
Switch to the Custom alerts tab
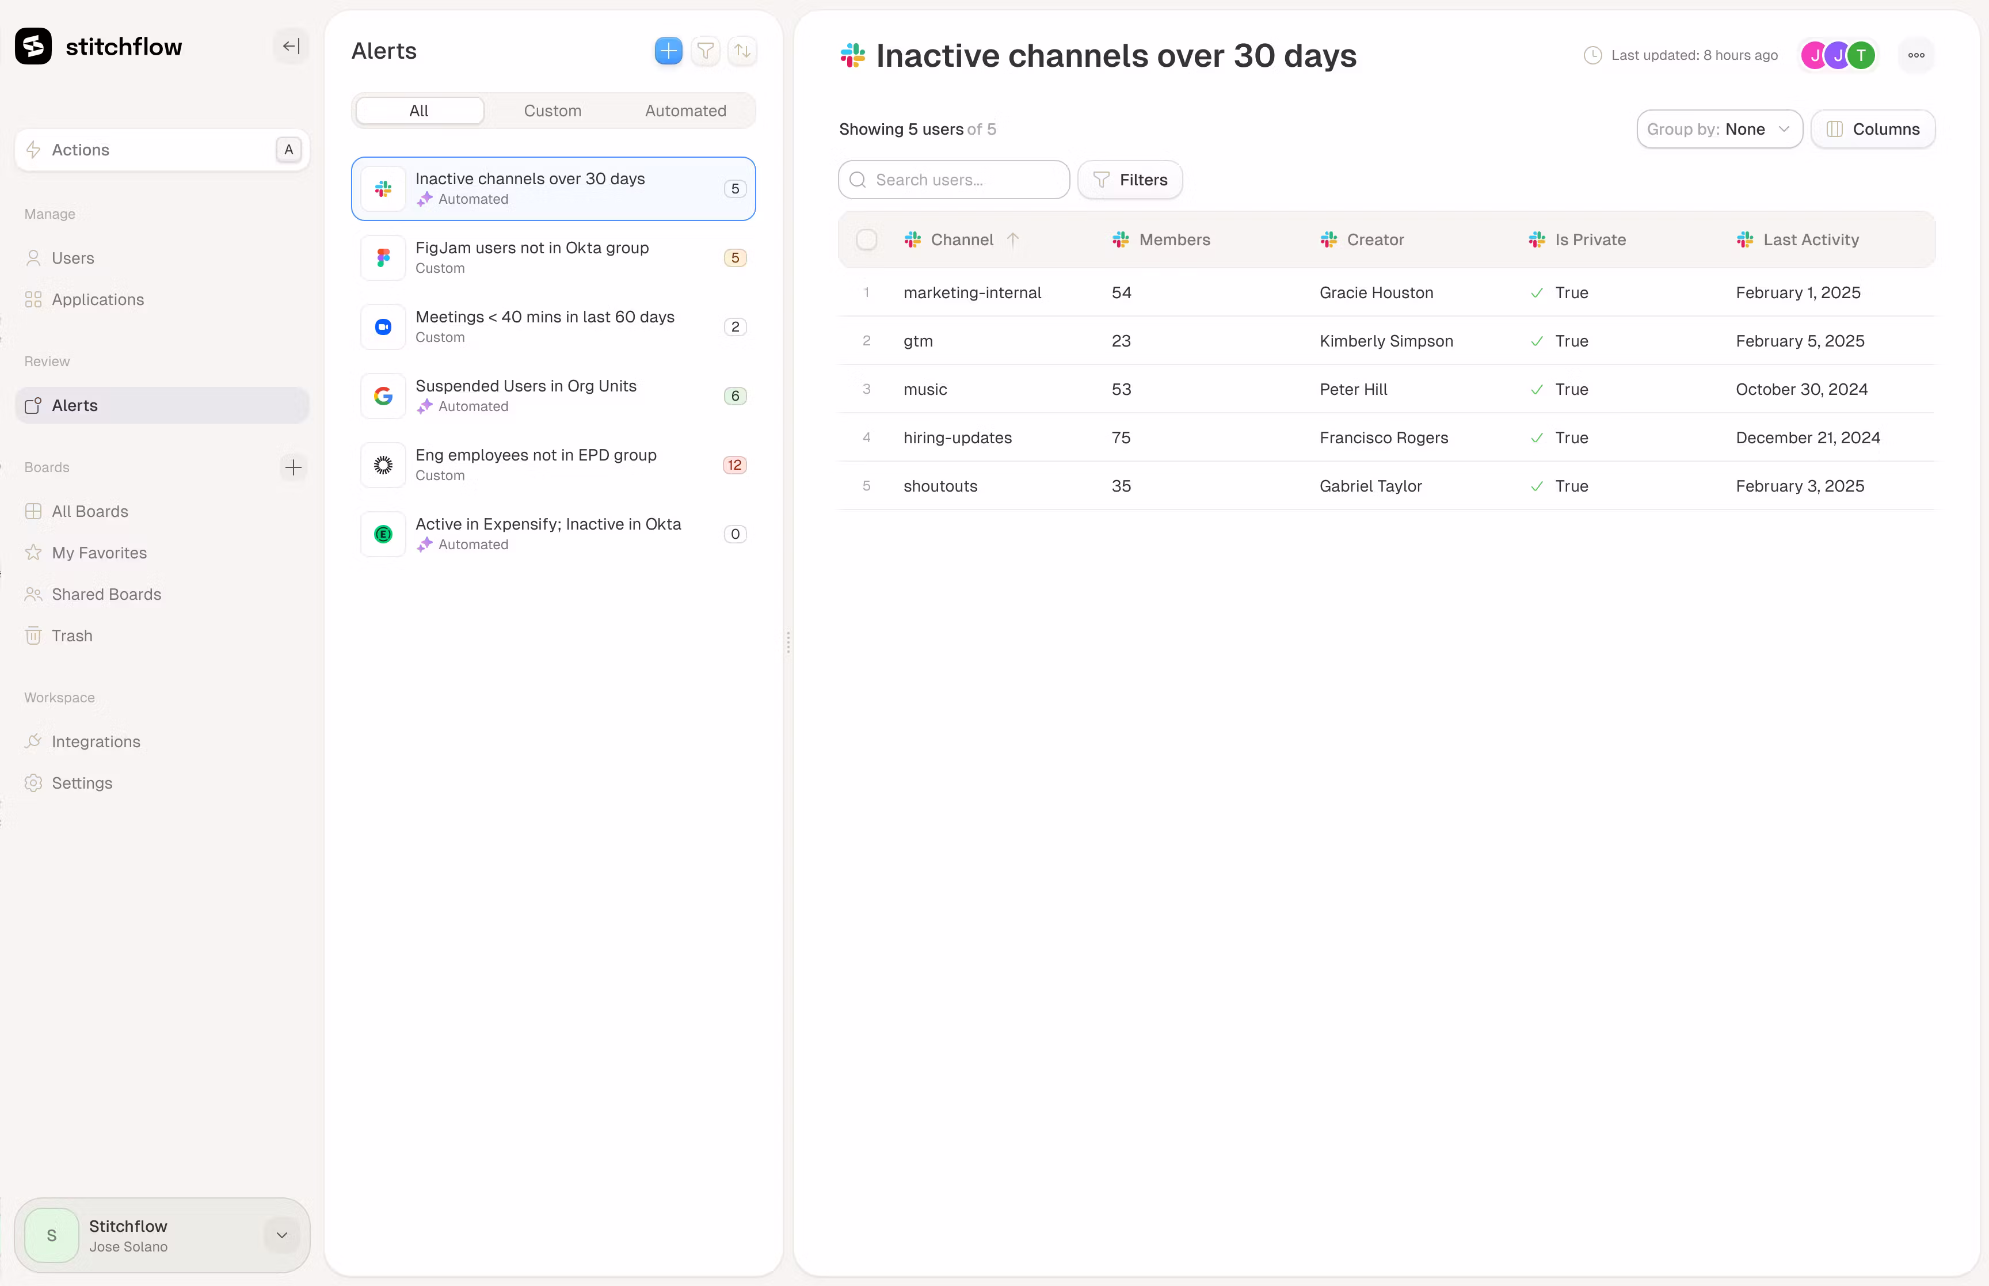(x=552, y=111)
